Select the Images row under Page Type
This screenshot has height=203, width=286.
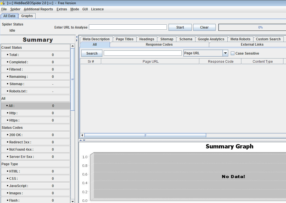tap(36, 193)
